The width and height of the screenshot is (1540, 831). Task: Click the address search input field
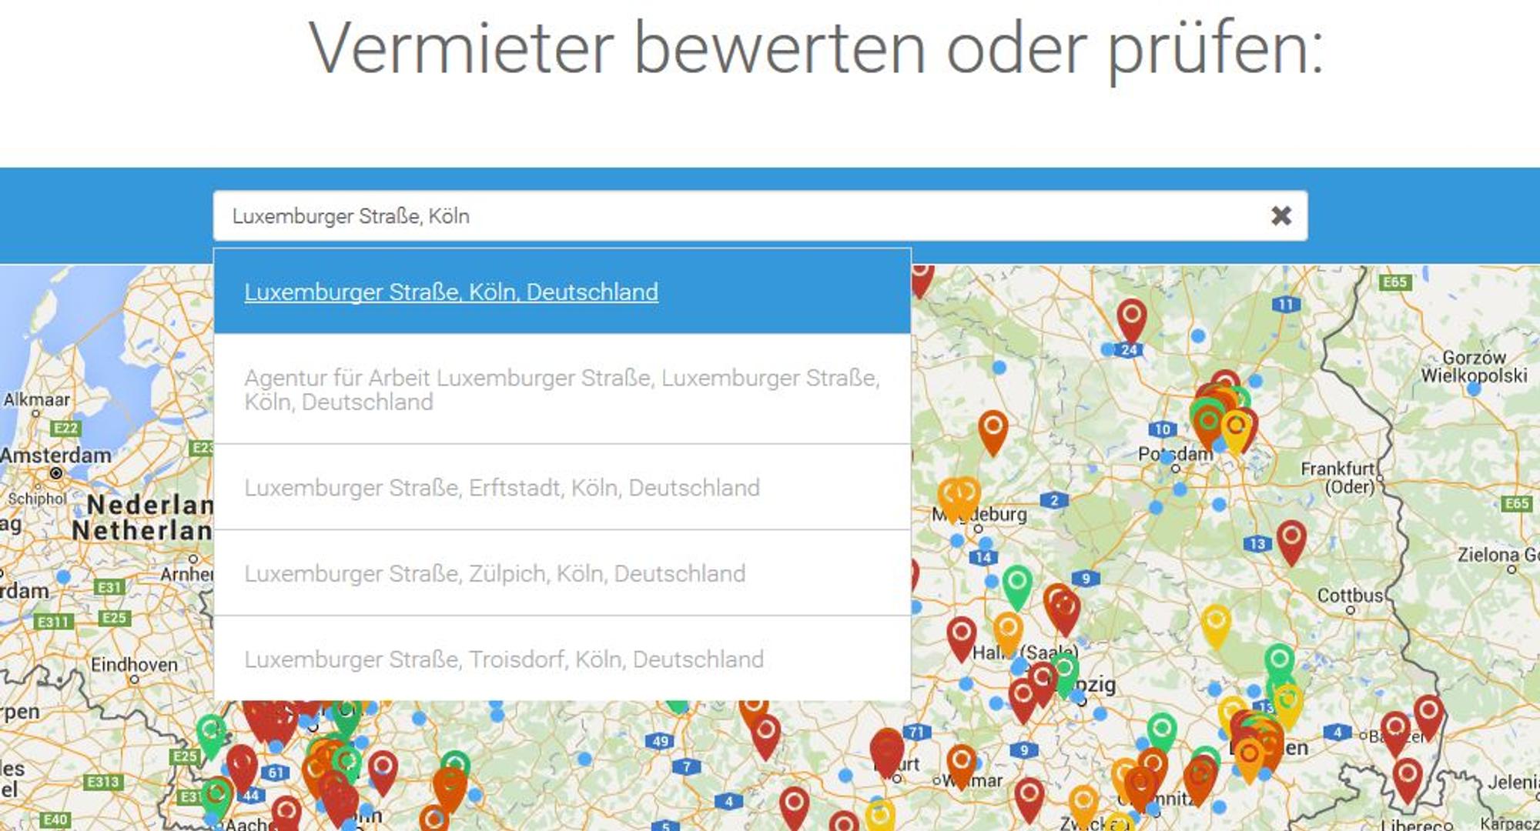(x=760, y=215)
